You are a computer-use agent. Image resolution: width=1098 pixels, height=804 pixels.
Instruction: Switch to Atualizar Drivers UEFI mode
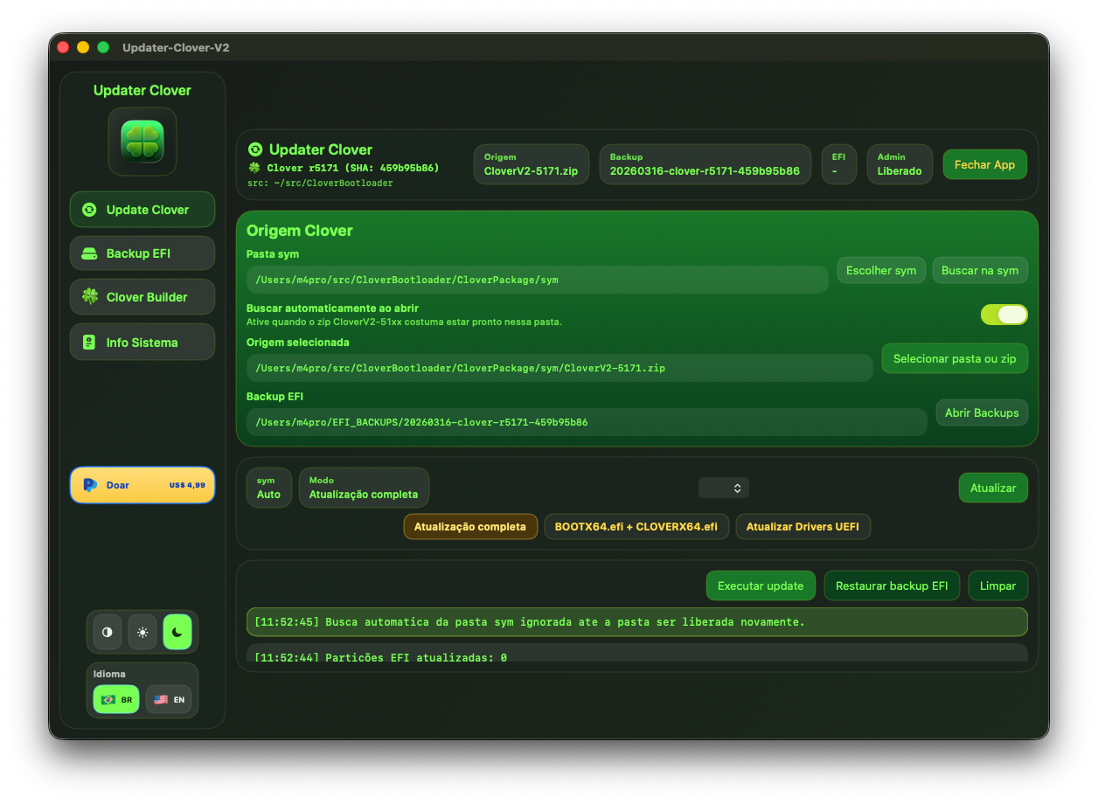coord(803,526)
